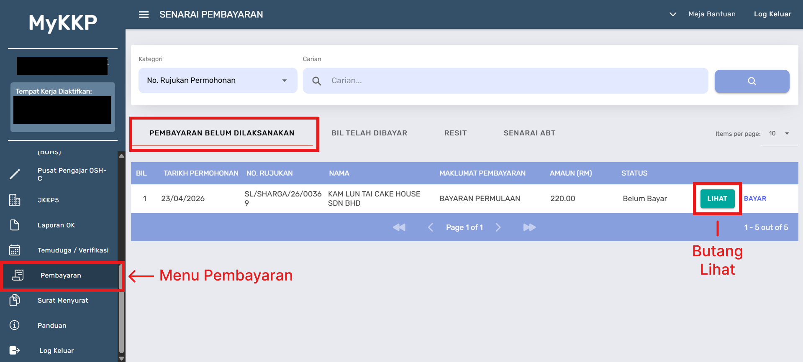Viewport: 803px width, 362px height.
Task: Select the Senarai ABT tab
Action: (529, 133)
